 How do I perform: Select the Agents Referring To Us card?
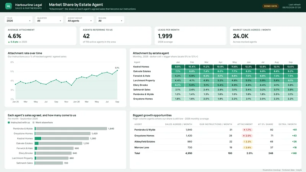click(x=116, y=36)
